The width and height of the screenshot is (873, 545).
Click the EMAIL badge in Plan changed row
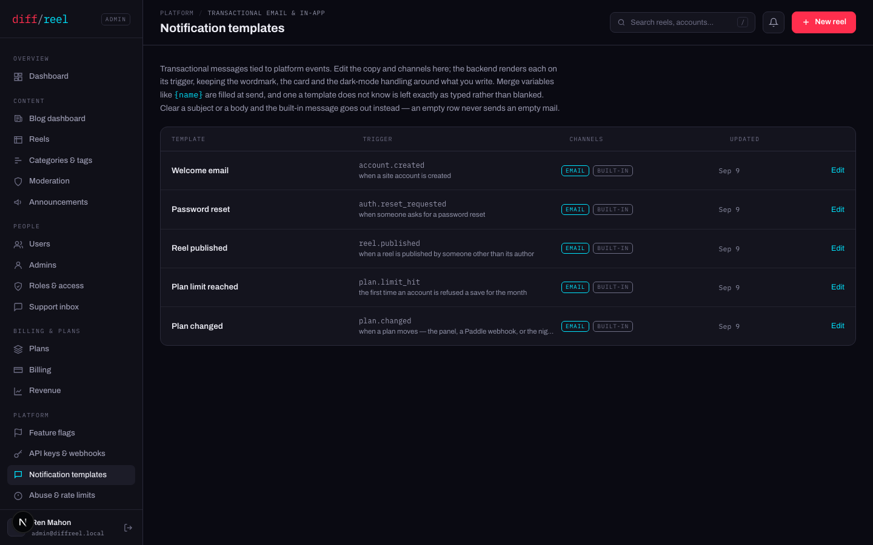coord(575,326)
